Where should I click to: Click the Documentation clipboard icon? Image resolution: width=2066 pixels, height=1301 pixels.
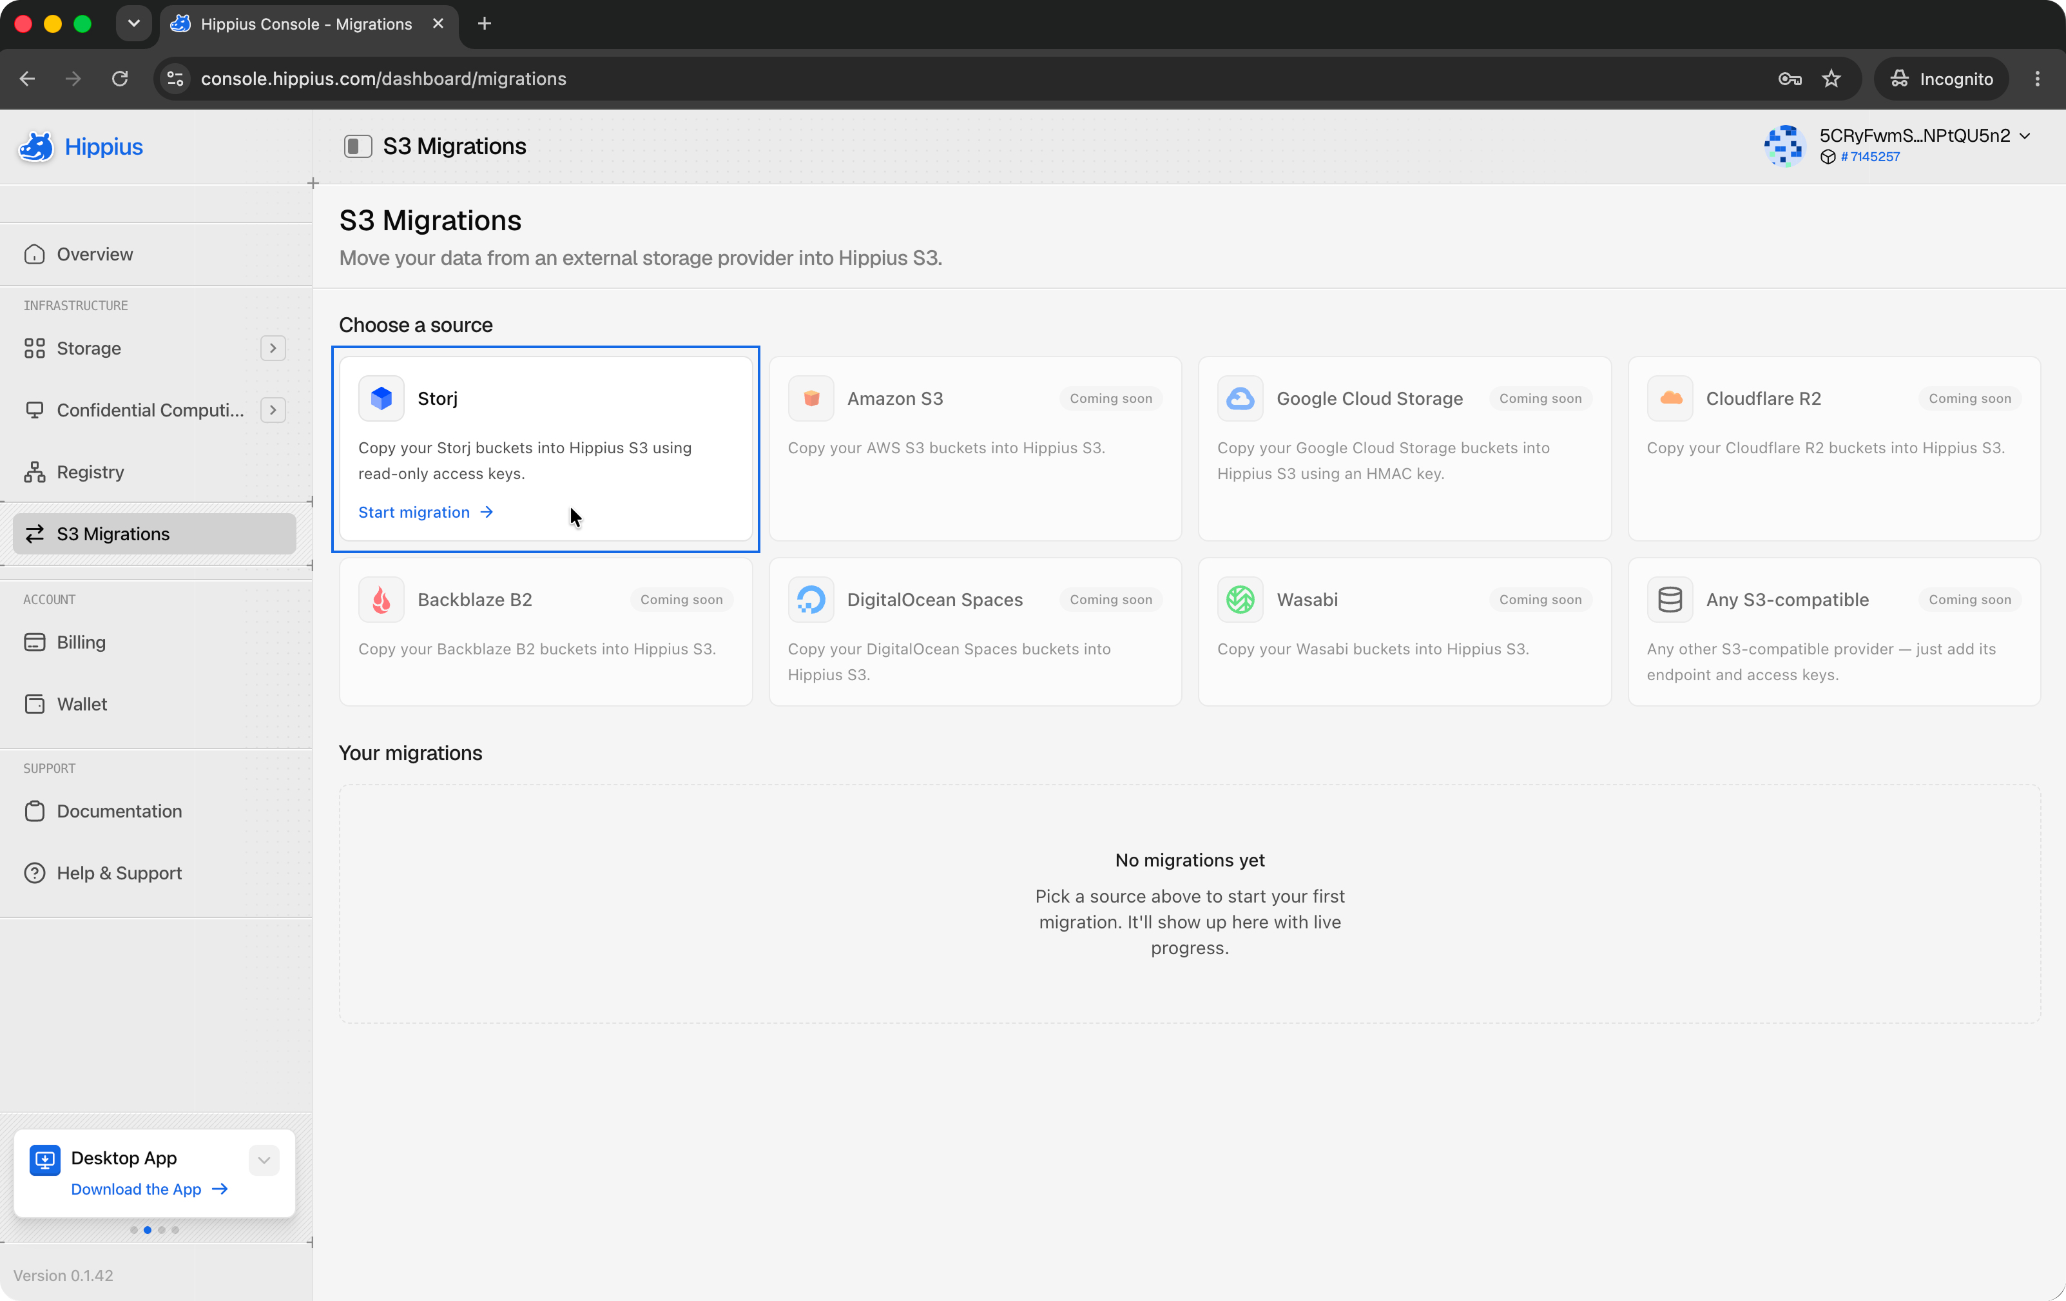34,811
